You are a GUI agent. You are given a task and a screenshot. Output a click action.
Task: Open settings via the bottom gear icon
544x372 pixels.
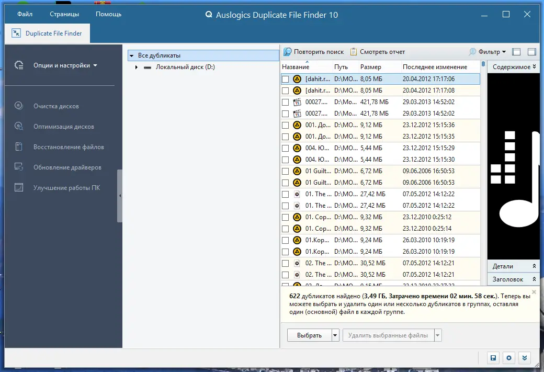coord(509,358)
